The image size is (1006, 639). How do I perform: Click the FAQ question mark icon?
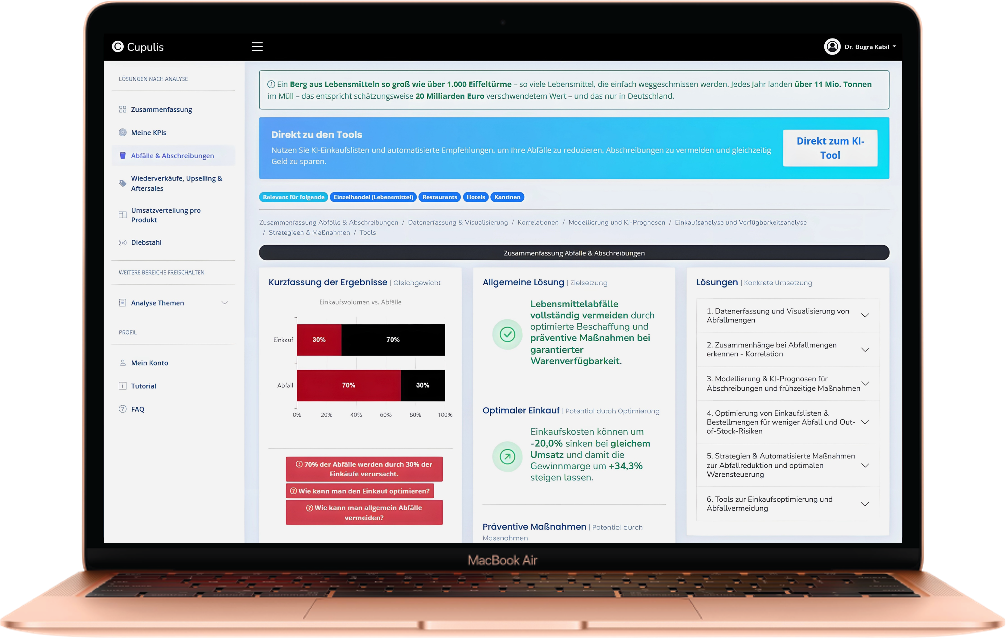pos(122,409)
